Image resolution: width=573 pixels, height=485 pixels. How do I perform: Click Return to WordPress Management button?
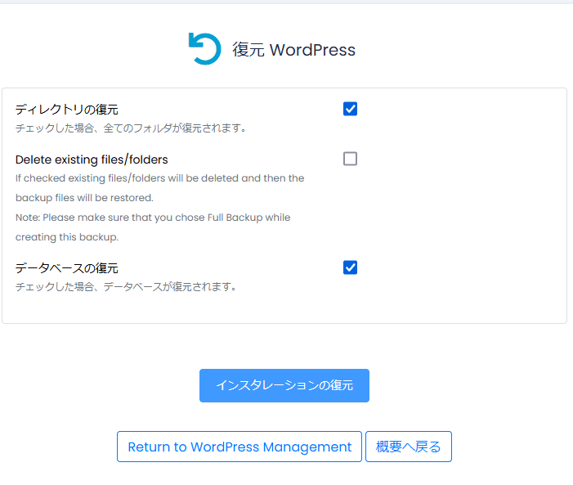(x=239, y=447)
